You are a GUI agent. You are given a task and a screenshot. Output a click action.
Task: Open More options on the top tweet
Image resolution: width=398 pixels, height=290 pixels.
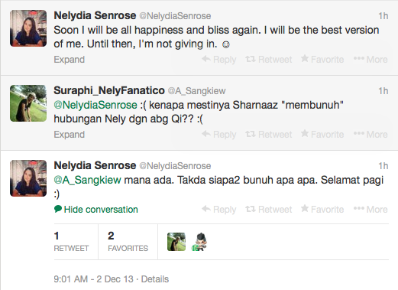[x=370, y=60]
